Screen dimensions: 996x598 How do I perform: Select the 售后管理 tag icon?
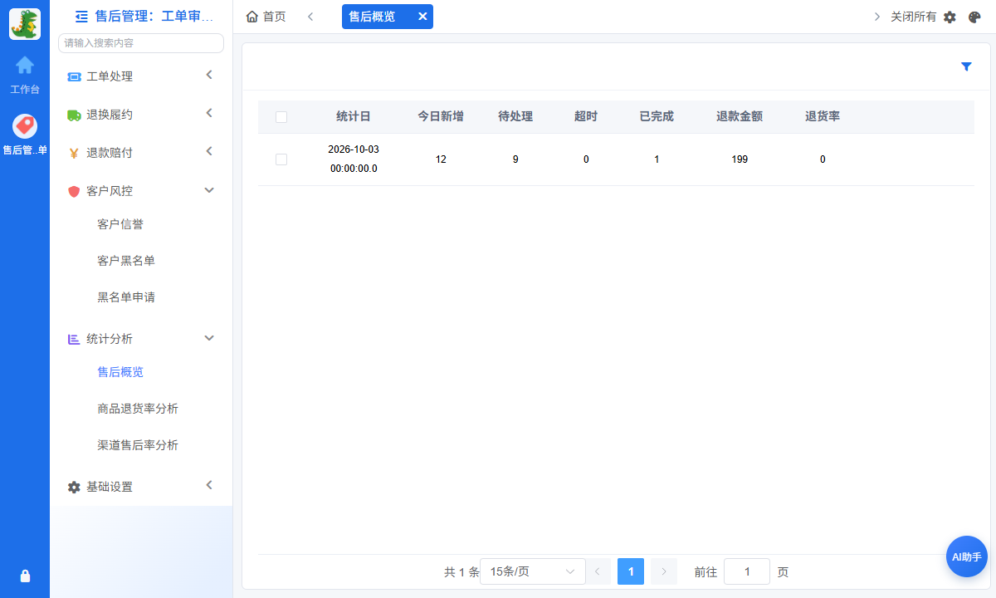25,126
